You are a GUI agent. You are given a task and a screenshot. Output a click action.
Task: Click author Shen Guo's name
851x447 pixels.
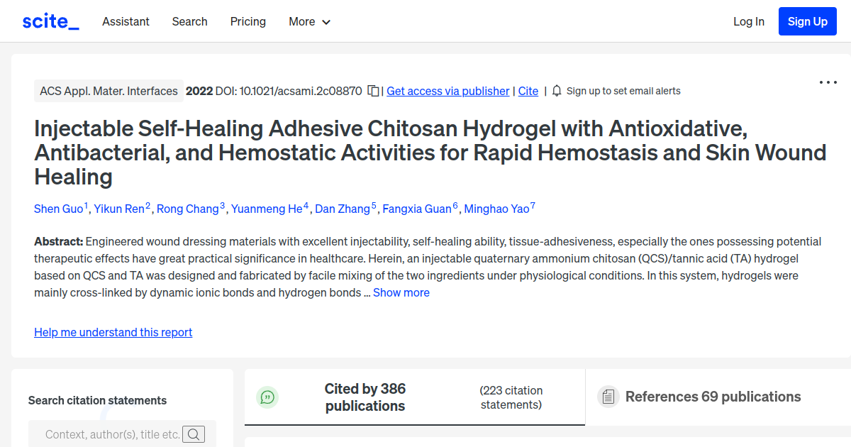tap(57, 209)
